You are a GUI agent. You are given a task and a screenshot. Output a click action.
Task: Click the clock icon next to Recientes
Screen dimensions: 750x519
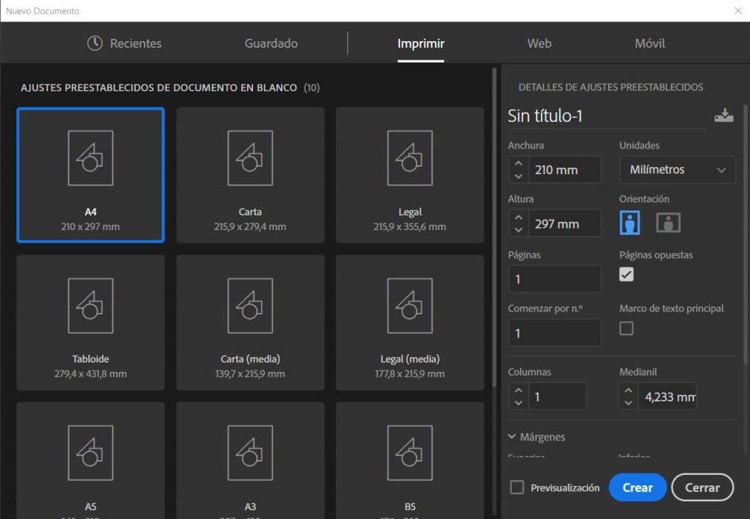[95, 43]
